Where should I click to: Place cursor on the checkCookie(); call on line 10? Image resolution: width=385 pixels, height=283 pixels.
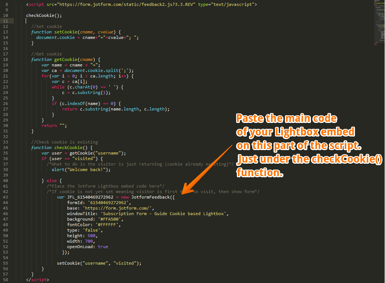pos(44,15)
